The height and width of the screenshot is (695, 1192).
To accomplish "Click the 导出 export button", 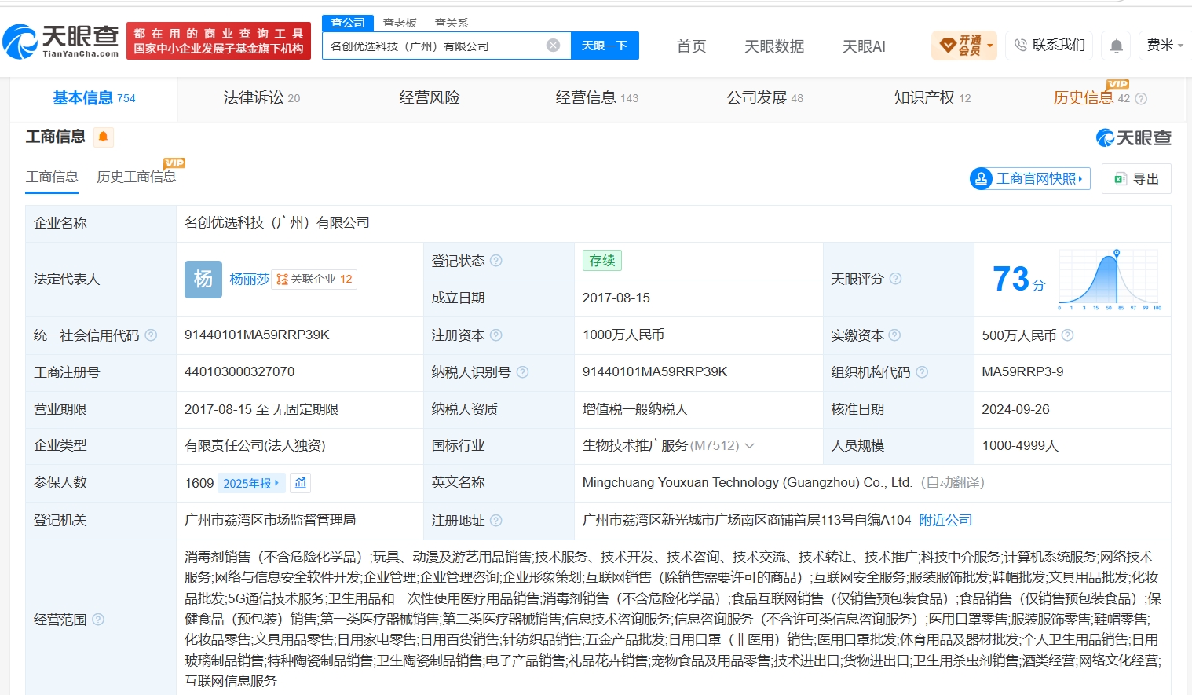I will tap(1136, 179).
